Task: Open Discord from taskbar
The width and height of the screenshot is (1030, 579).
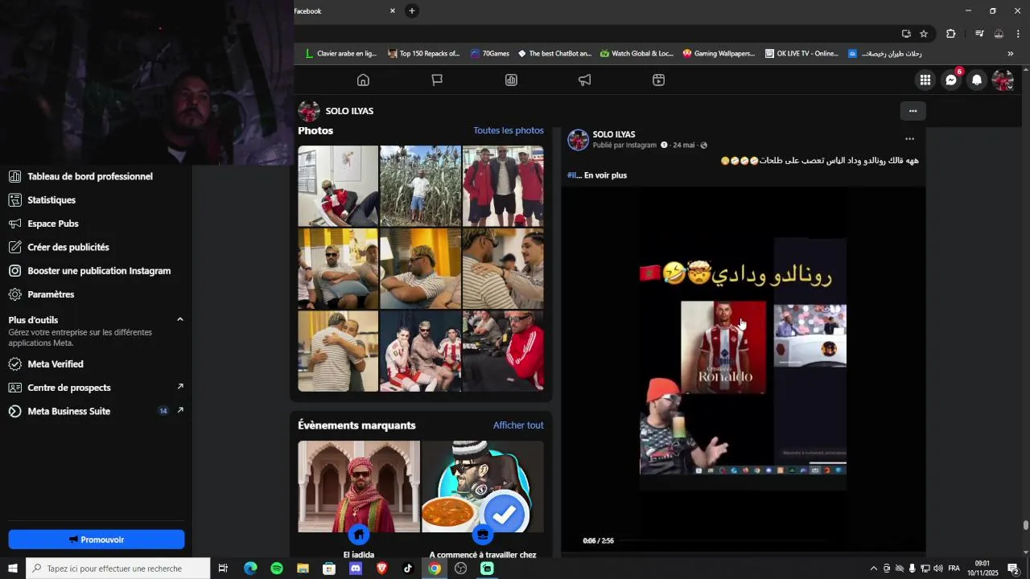Action: [x=356, y=569]
